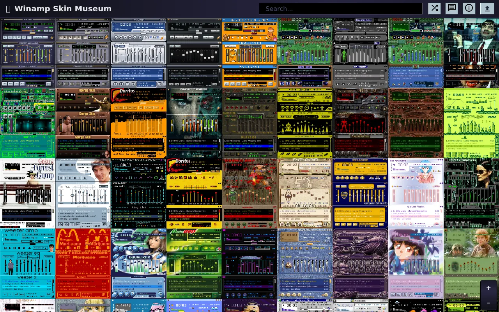This screenshot has width=499, height=312.
Task: Open the red Marijuana arches skin thumbnail
Action: tap(83, 263)
